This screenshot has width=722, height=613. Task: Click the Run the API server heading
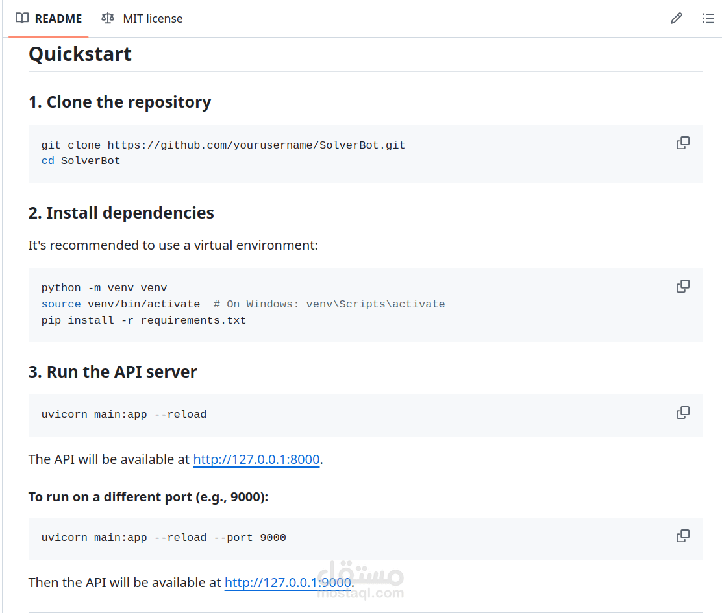[112, 372]
